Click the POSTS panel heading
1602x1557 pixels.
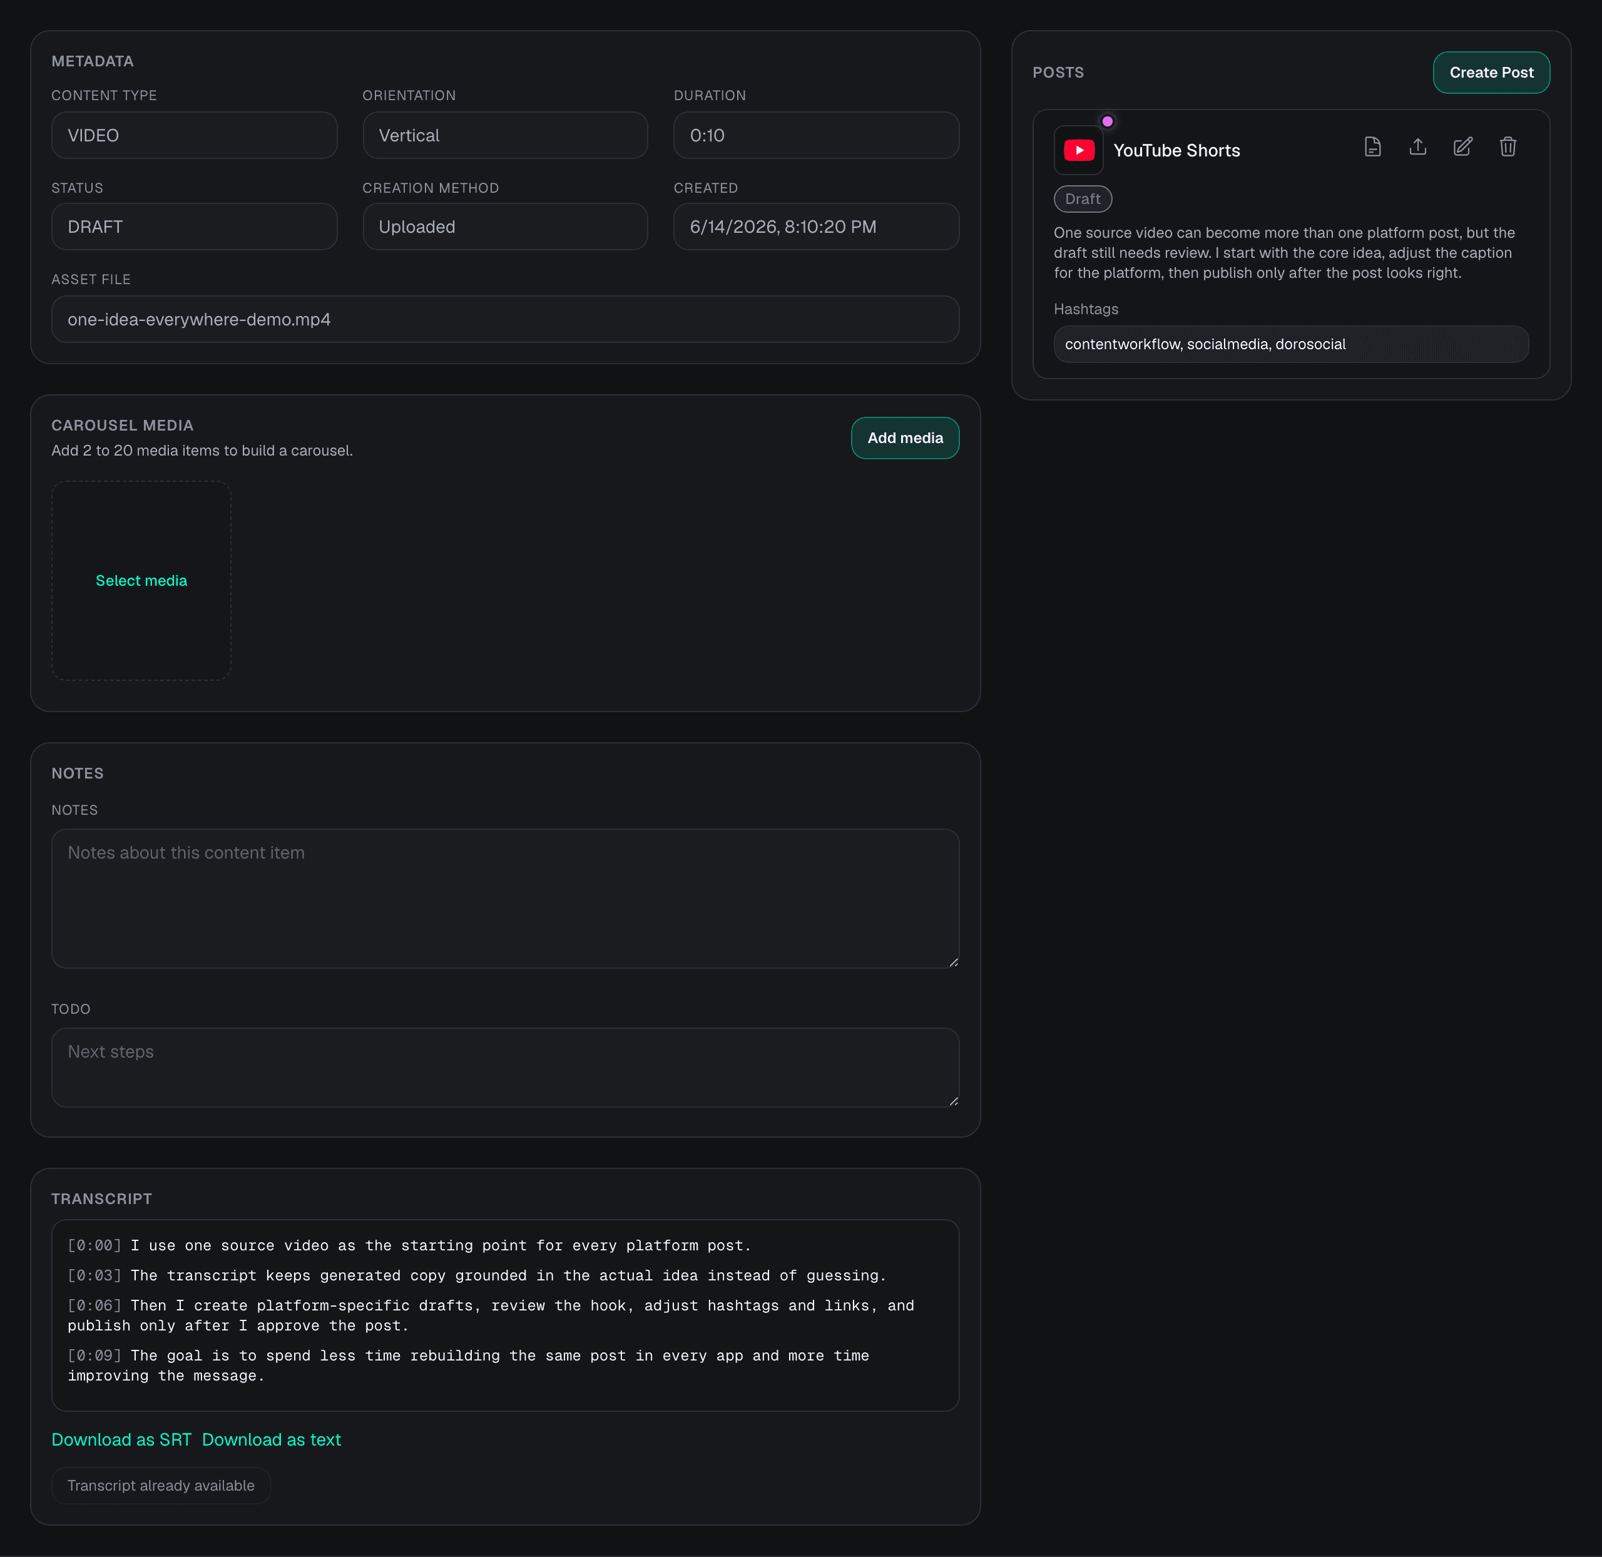(x=1058, y=73)
